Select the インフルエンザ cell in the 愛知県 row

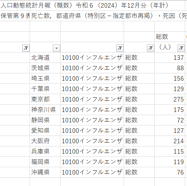coord(92,131)
